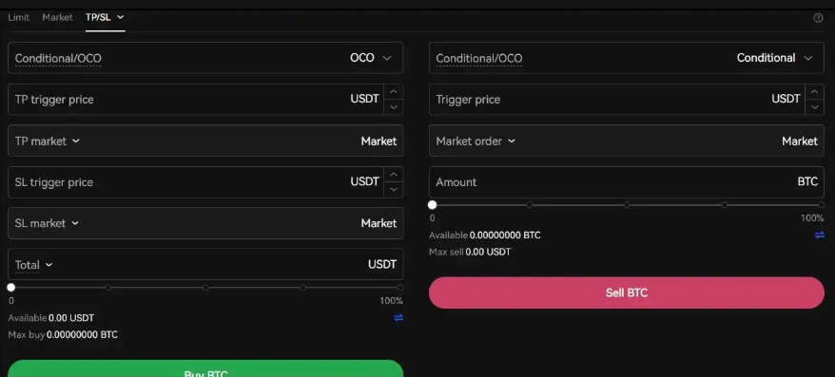Image resolution: width=835 pixels, height=377 pixels.
Task: Click the Amount BTC input field
Action: 626,182
